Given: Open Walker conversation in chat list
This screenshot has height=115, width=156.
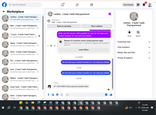Looking at the screenshot, I should [21, 80].
